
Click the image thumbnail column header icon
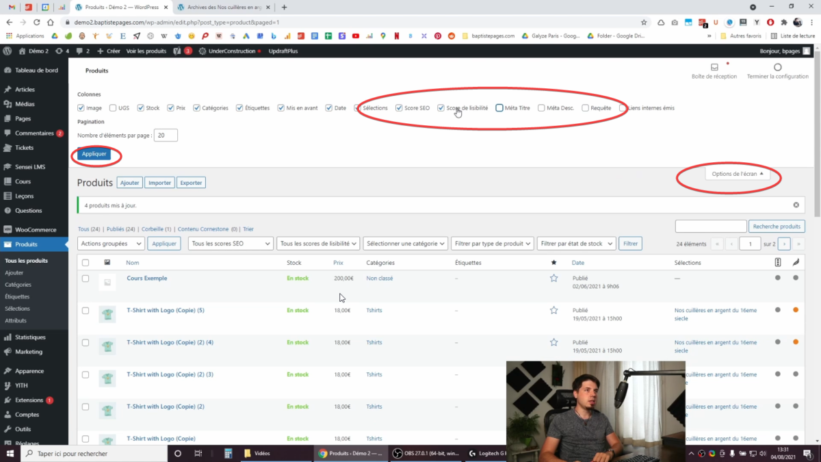point(107,263)
